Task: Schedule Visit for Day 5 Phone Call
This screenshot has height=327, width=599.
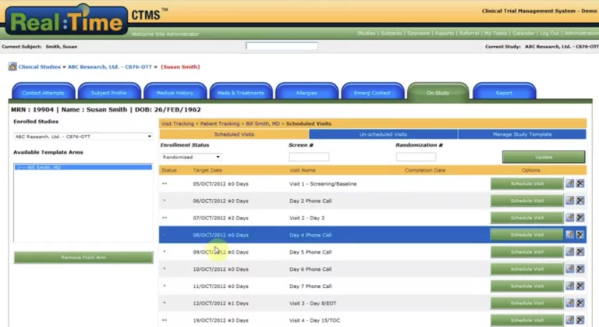Action: (x=526, y=251)
